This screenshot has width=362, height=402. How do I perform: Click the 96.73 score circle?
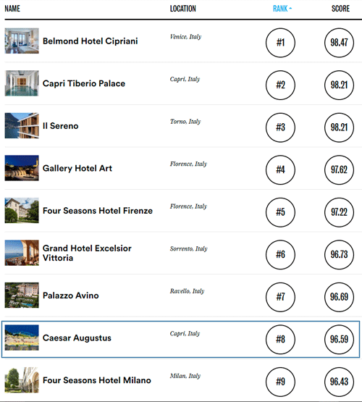340,254
